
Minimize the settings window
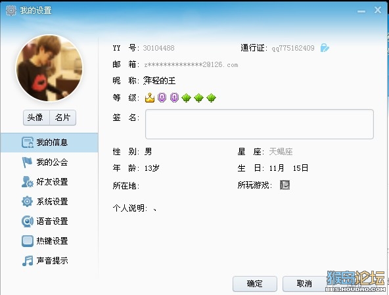[x=361, y=11]
